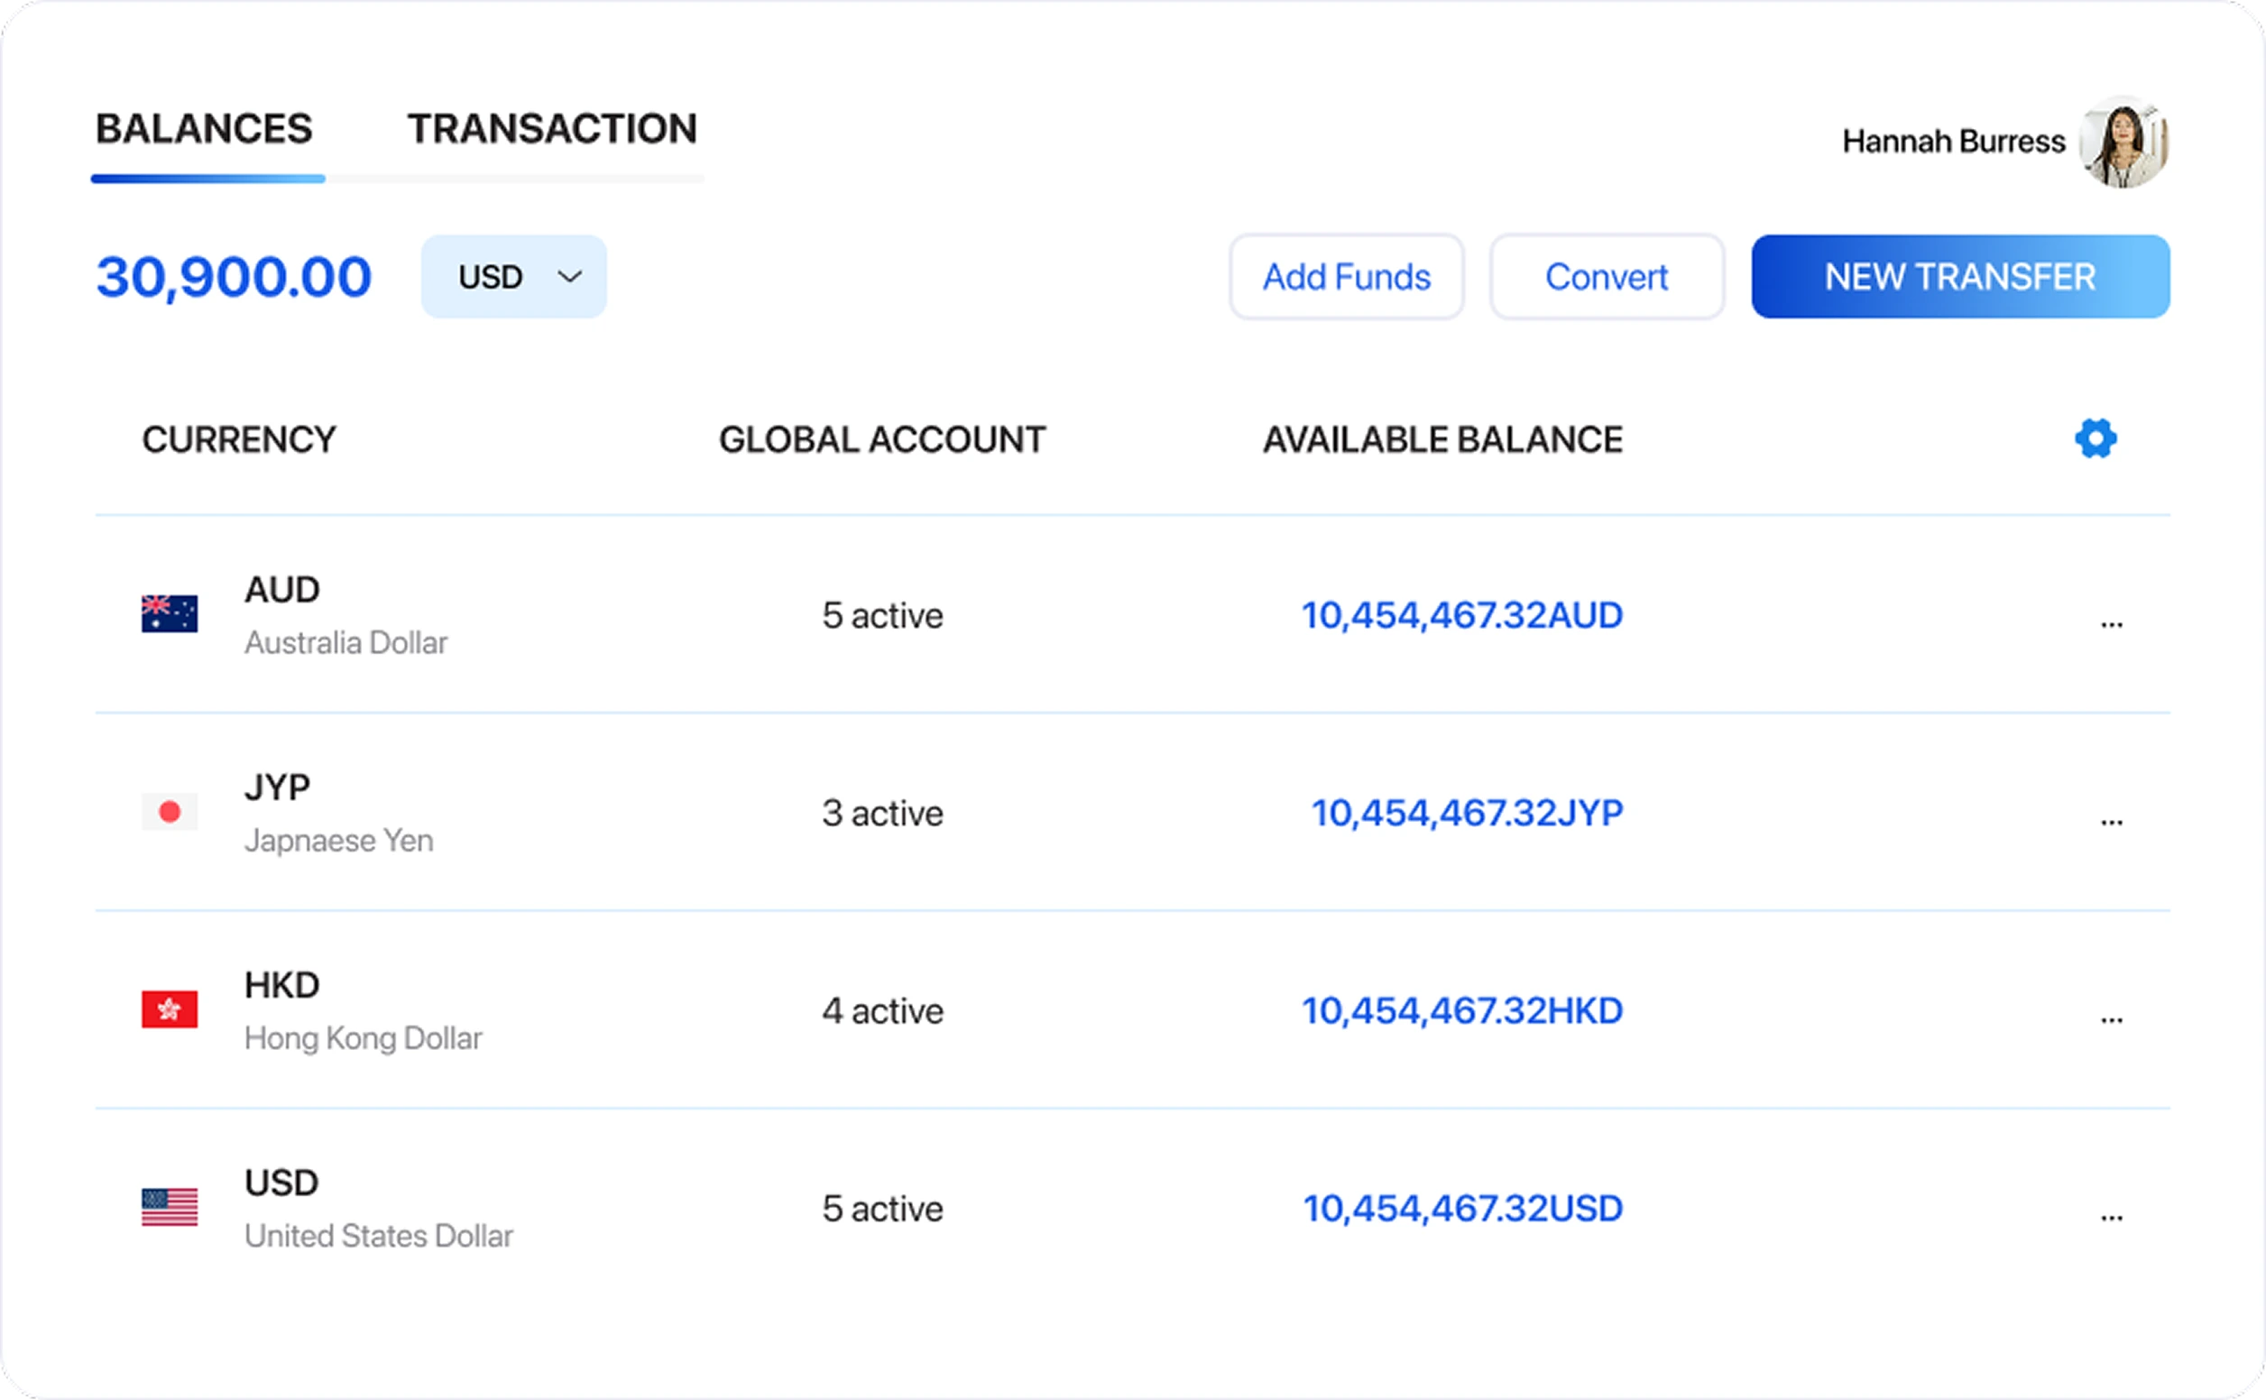Open more options for AUD row
Viewport: 2266px width, 1400px height.
[2111, 625]
